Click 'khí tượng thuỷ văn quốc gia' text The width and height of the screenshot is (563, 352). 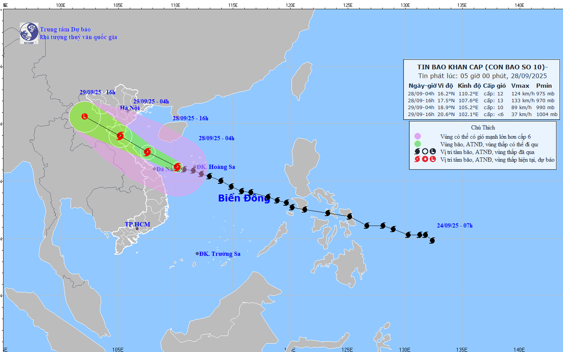(x=79, y=37)
